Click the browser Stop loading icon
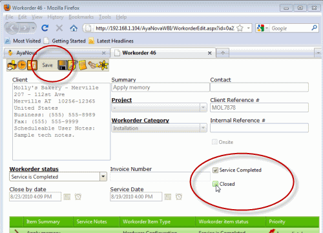The width and height of the screenshot is (323, 233). tap(59, 28)
